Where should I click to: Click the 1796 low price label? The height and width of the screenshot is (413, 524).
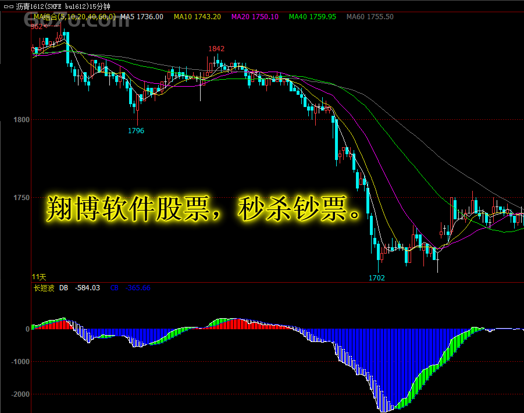[x=136, y=131]
